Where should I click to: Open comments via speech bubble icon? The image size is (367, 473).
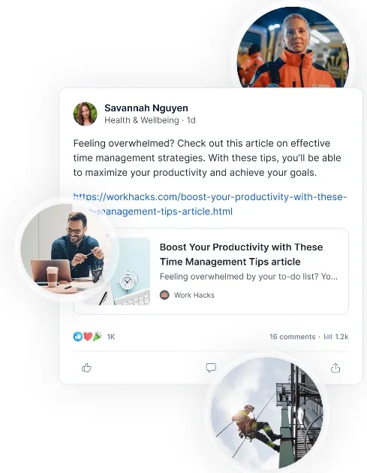point(211,368)
